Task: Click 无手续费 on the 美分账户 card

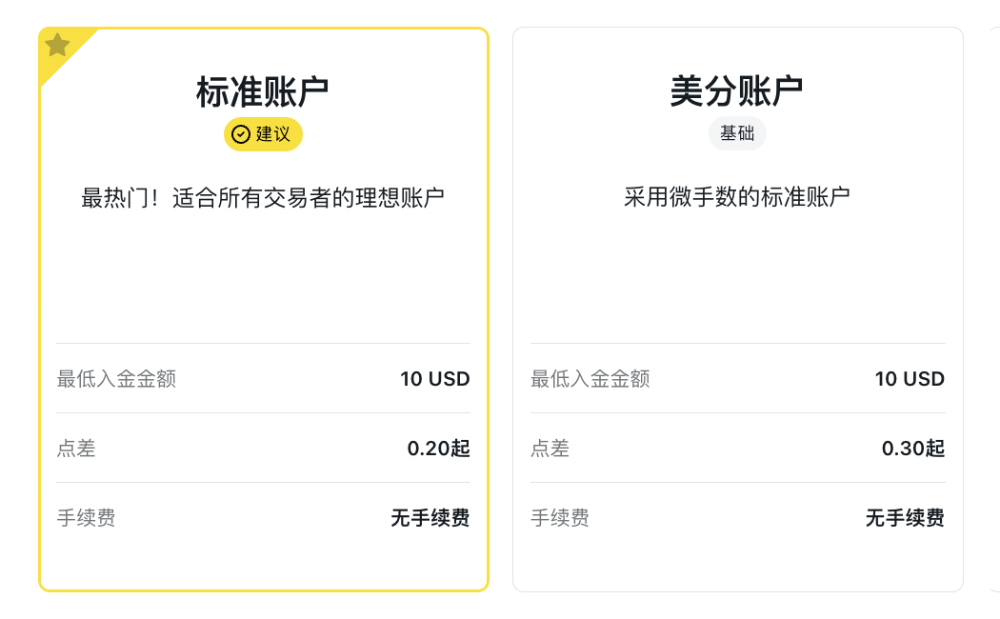Action: point(905,518)
